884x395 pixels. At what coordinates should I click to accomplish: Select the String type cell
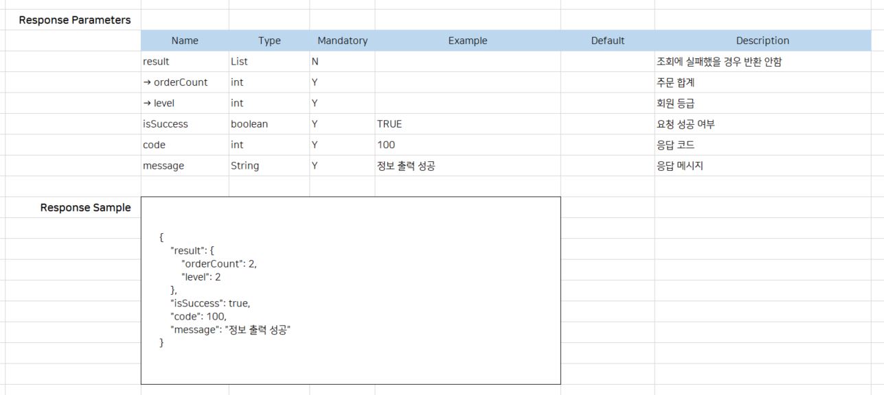pyautogui.click(x=269, y=166)
